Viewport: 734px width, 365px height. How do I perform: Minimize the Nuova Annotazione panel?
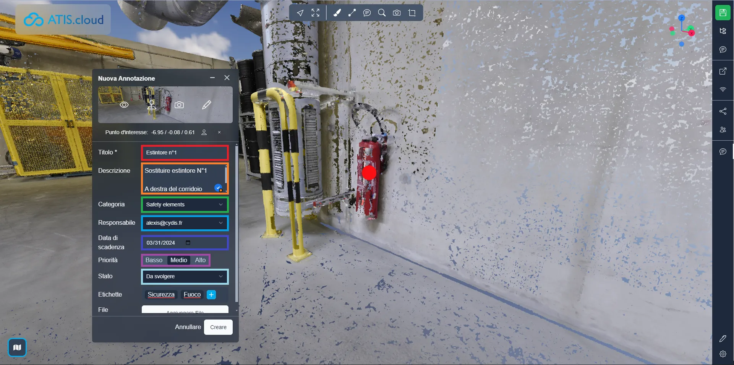pyautogui.click(x=212, y=78)
